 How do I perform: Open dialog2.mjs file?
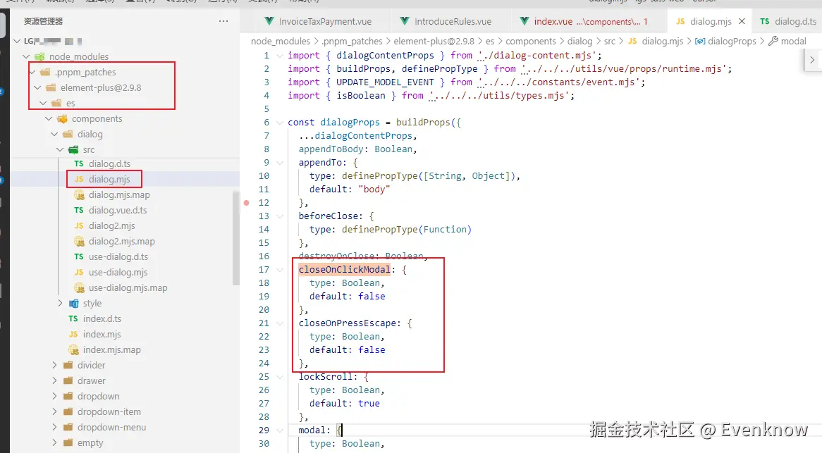[111, 225]
